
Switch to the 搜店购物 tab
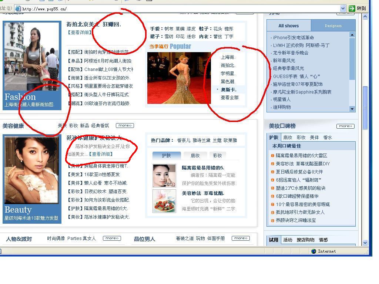click(305, 240)
